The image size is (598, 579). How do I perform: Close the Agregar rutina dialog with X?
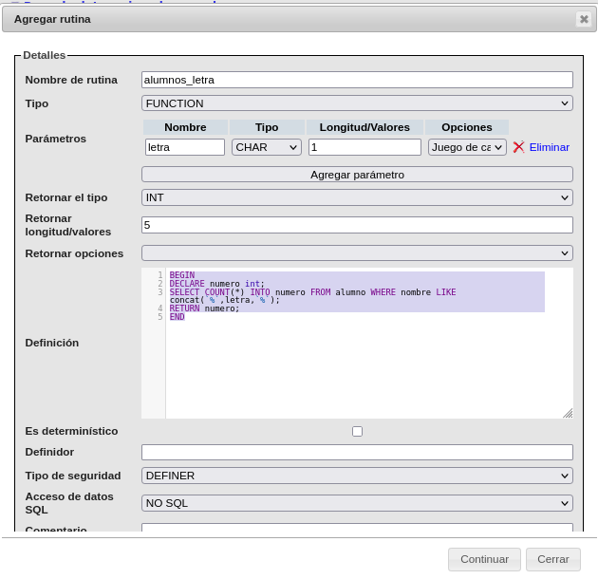(x=583, y=19)
